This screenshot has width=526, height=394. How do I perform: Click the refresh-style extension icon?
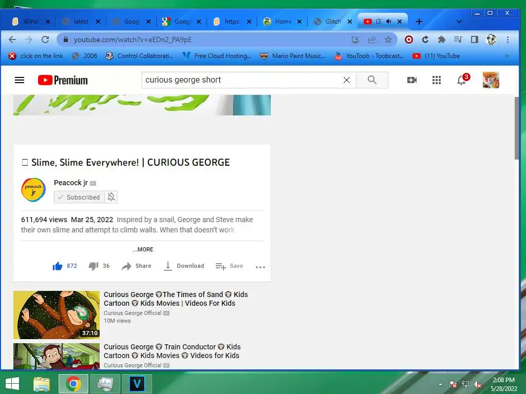[425, 40]
